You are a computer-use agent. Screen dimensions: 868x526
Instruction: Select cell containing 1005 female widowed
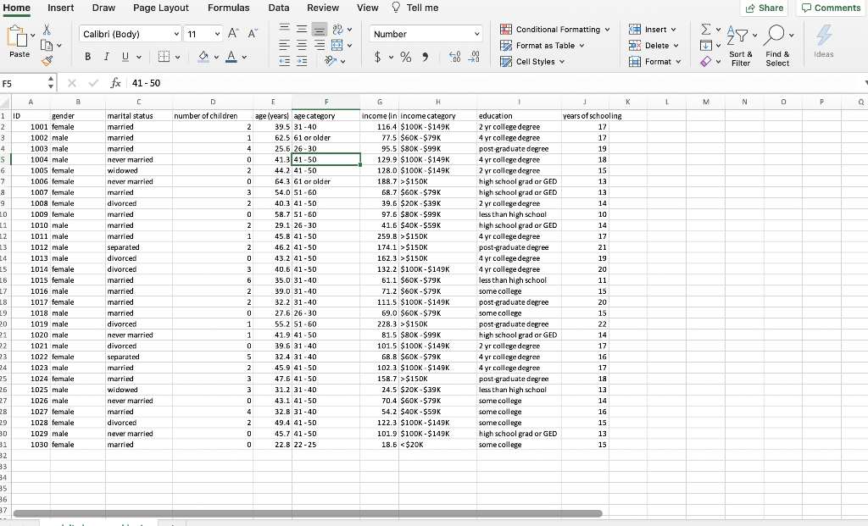pyautogui.click(x=31, y=170)
